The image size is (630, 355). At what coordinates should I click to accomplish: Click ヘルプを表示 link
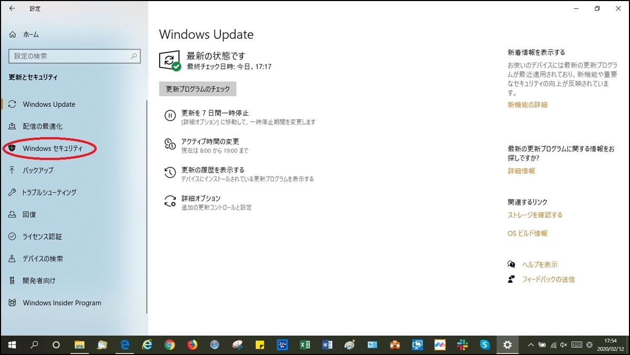540,265
